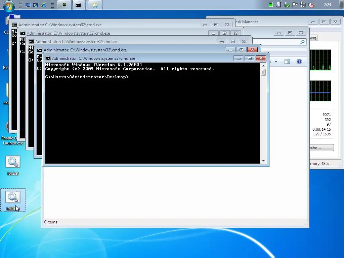344x258 pixels.
Task: Open network status tray icon
Action: (303, 5)
